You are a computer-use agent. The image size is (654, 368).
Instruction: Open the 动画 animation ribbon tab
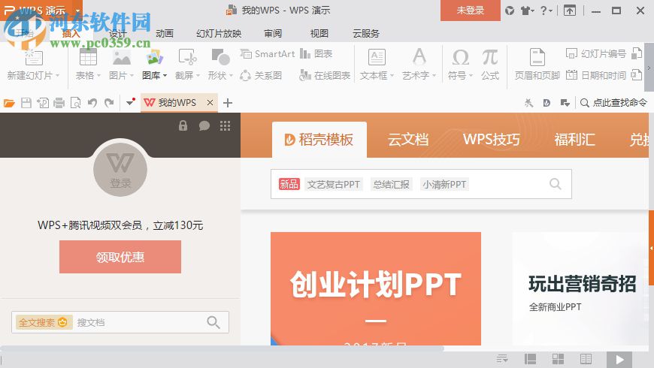coord(165,33)
